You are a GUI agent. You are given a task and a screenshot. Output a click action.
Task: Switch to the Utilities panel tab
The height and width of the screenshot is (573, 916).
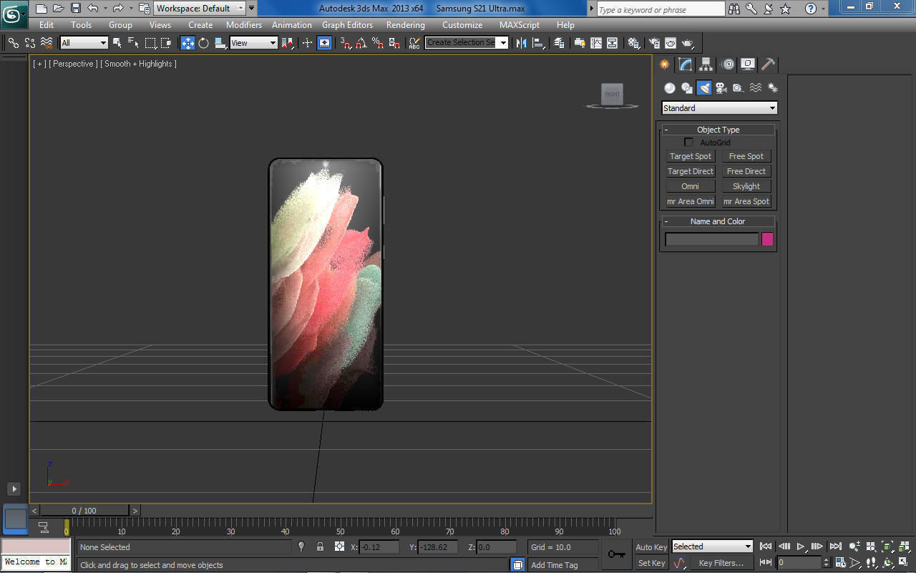pyautogui.click(x=768, y=64)
